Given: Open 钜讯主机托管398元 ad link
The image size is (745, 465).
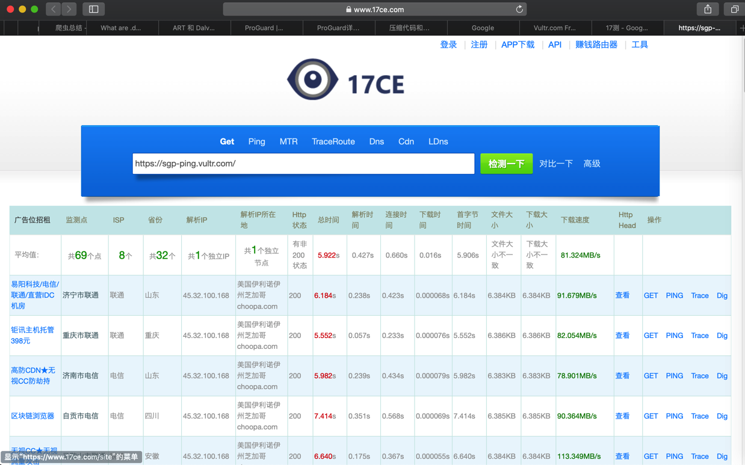Looking at the screenshot, I should click(x=32, y=335).
